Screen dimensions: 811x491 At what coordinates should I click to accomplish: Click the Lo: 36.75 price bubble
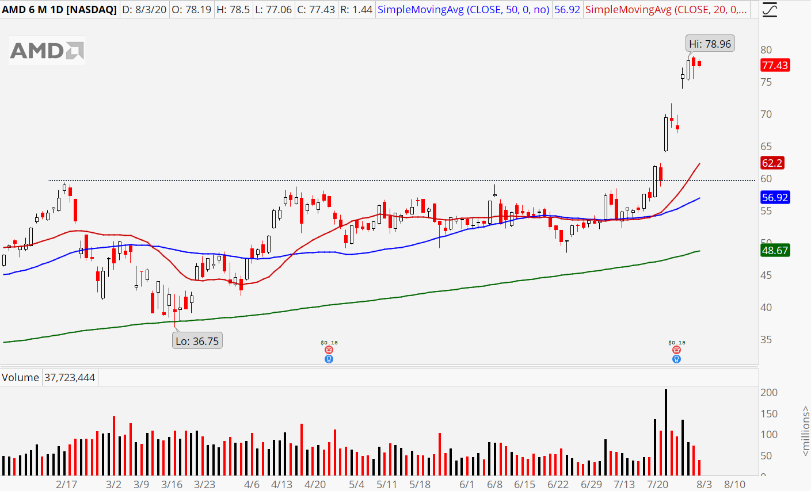coord(197,341)
